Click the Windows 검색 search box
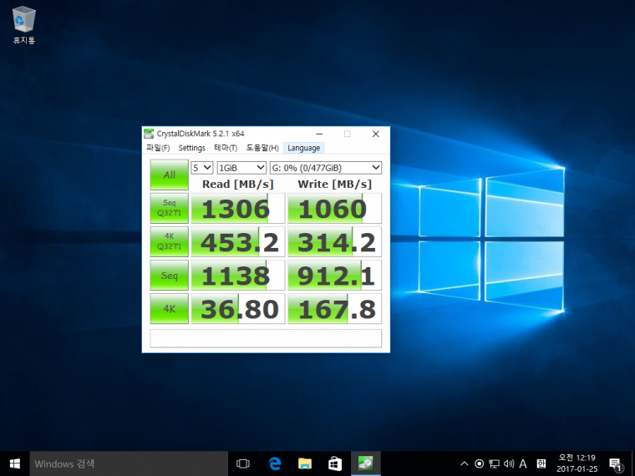 click(x=129, y=463)
